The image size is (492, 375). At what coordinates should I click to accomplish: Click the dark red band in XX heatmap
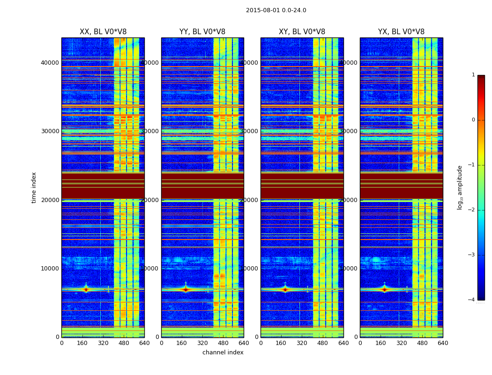103,186
